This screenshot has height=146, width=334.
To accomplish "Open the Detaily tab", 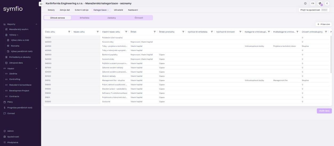I will click(51, 10).
